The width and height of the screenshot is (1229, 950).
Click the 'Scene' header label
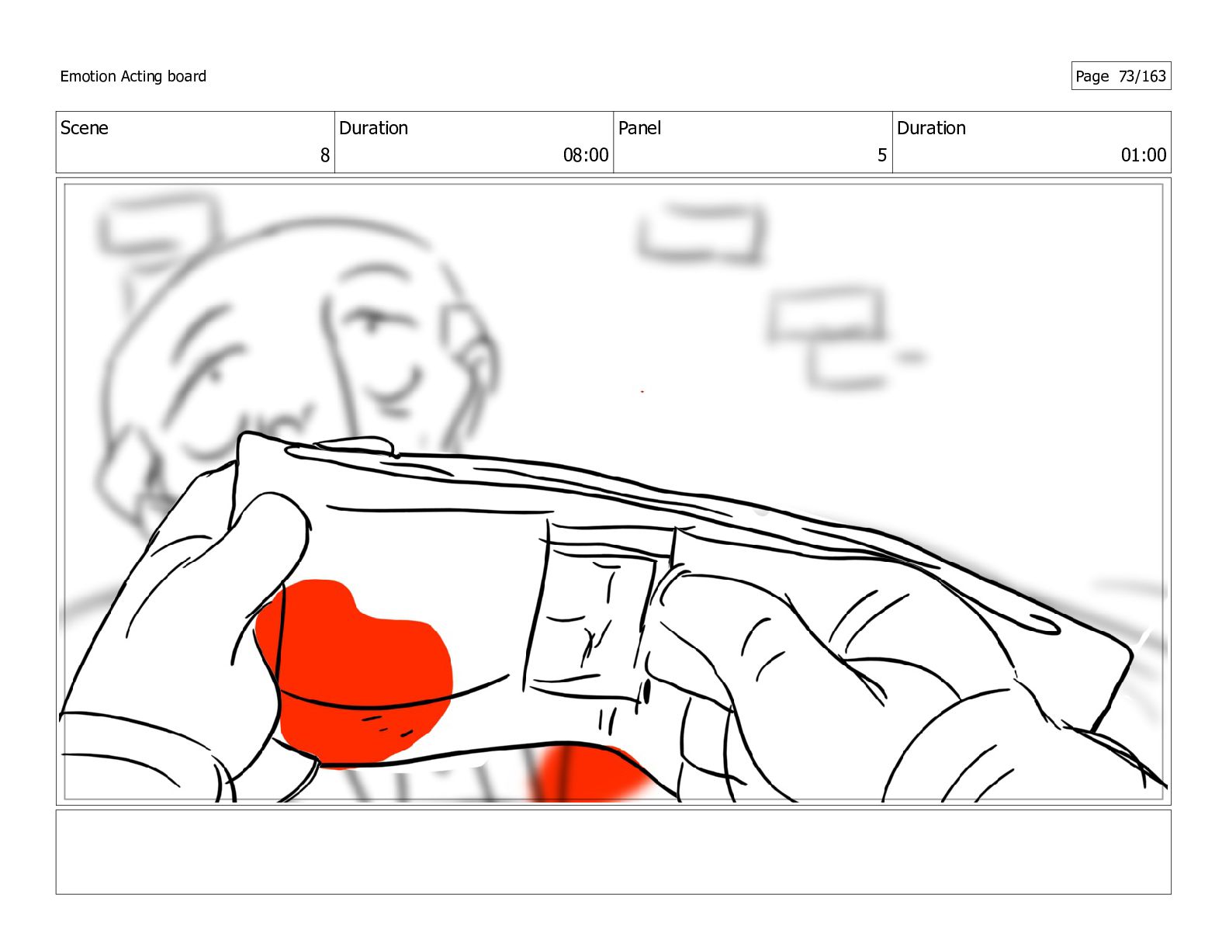[84, 128]
